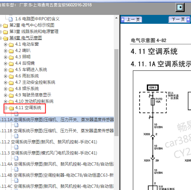Expand the 4.6 雨刮系统 node
This screenshot has height=190, width=191.
pos(5,76)
